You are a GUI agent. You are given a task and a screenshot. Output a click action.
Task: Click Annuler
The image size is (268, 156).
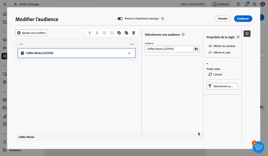[x=223, y=19]
